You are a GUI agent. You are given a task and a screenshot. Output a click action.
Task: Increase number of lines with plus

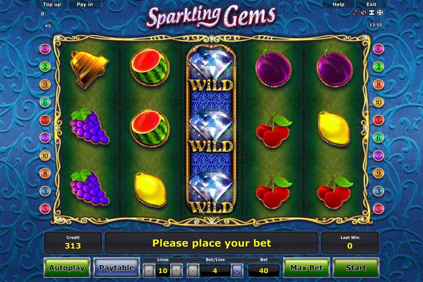click(x=176, y=270)
